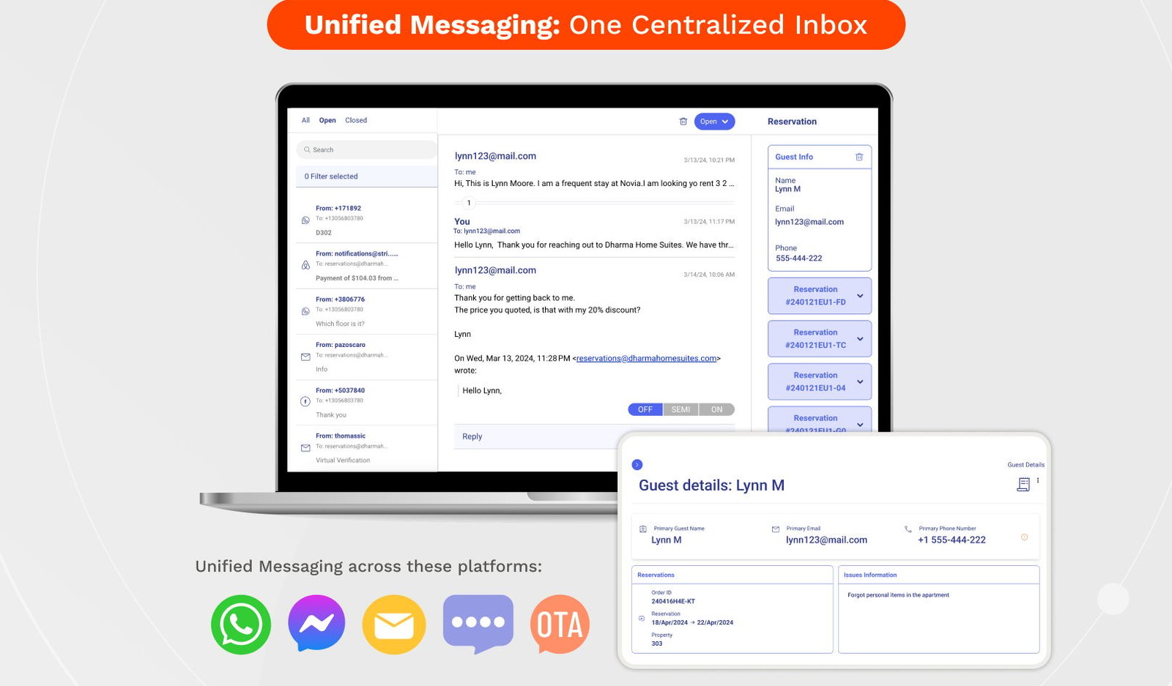
Task: Click icon beside Reservation dates 18/Apr/2024
Action: pyautogui.click(x=642, y=619)
